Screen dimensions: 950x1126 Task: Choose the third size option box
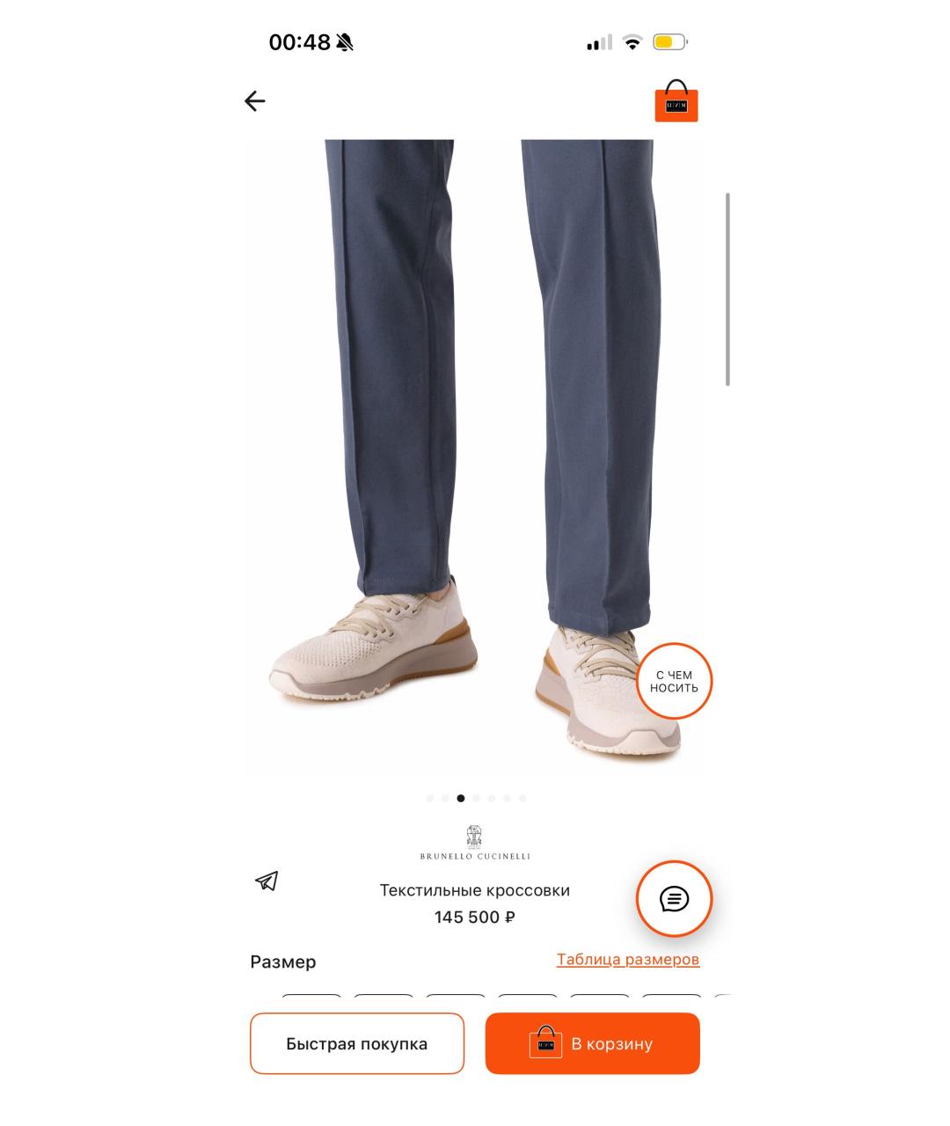[x=456, y=998]
